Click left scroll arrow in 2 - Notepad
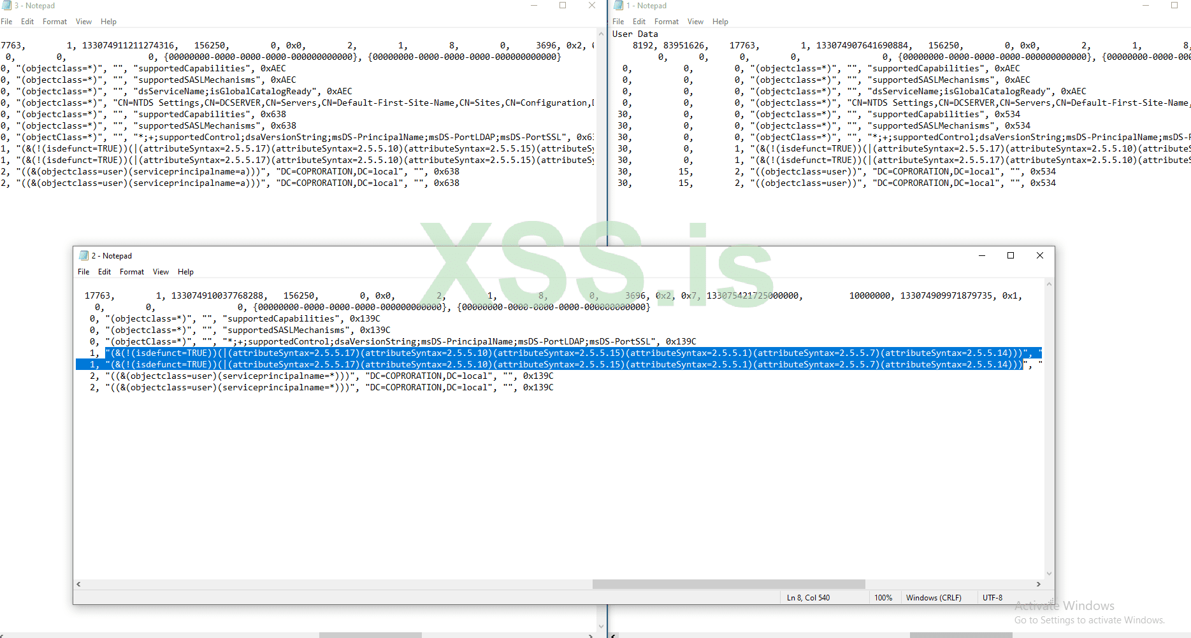Screen dimensions: 1191x638 (78, 584)
